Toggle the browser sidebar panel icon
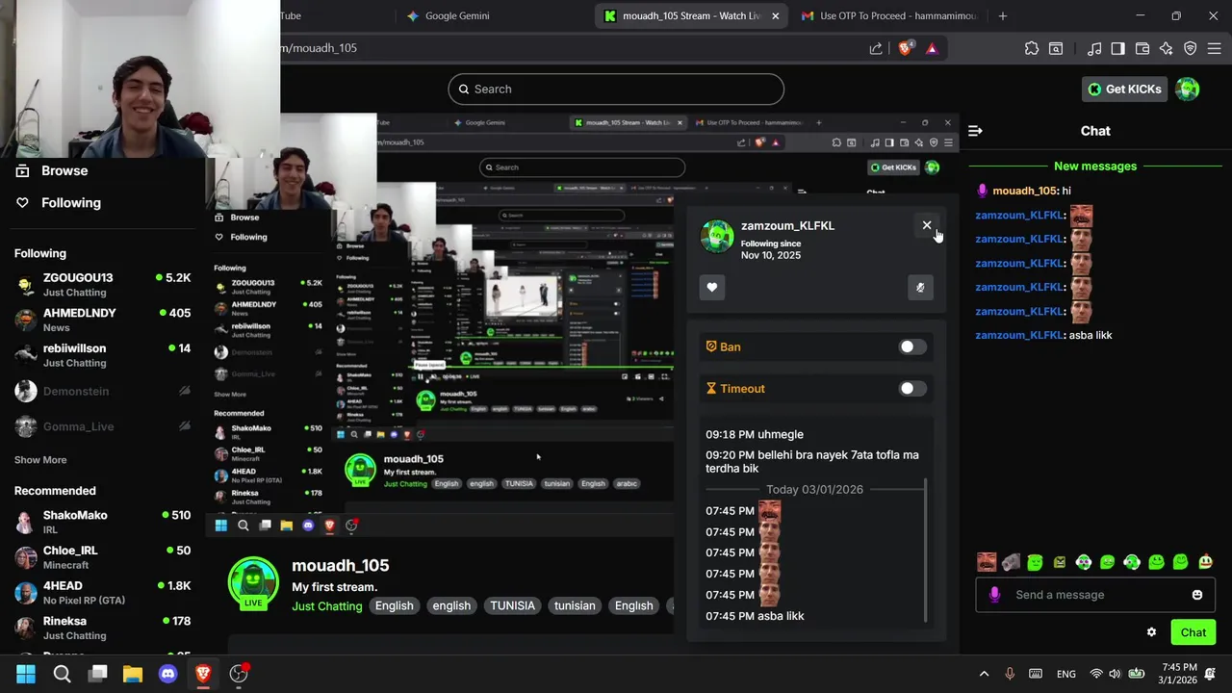 pos(1117,48)
